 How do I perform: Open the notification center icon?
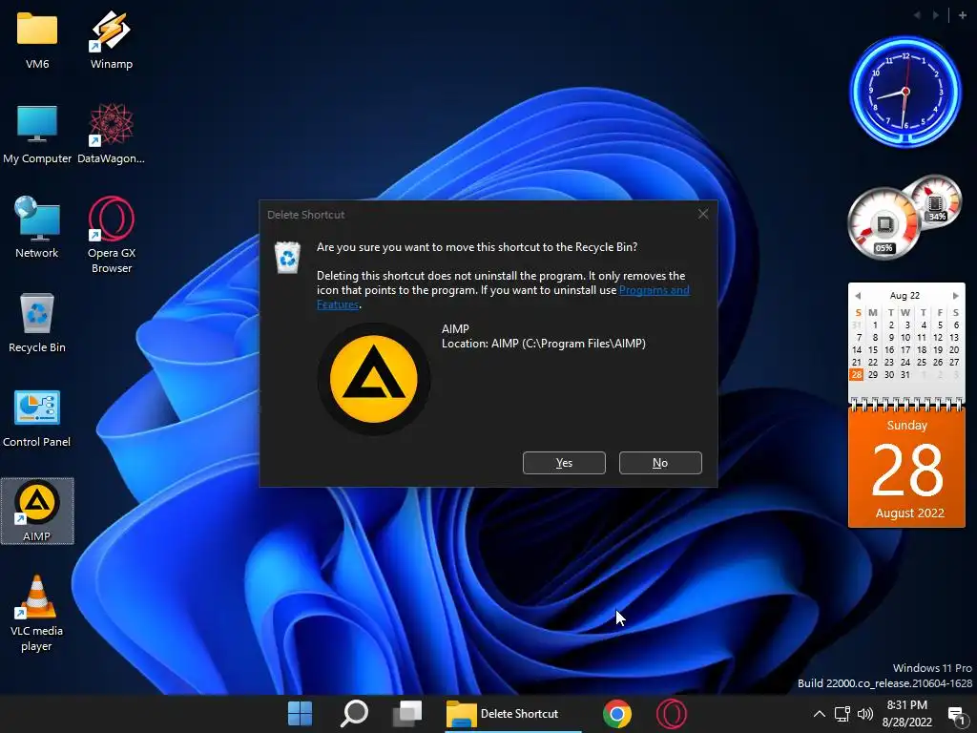click(956, 714)
